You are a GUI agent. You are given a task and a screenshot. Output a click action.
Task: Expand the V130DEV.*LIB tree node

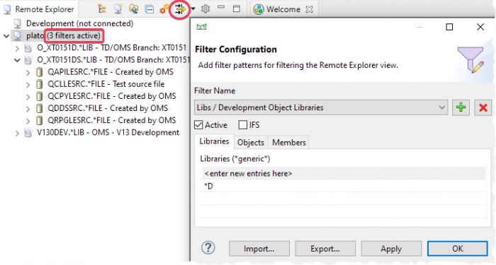click(x=18, y=133)
